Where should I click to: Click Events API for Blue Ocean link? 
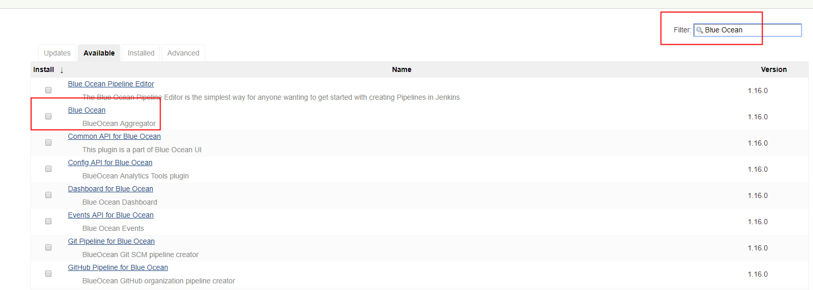pos(111,215)
